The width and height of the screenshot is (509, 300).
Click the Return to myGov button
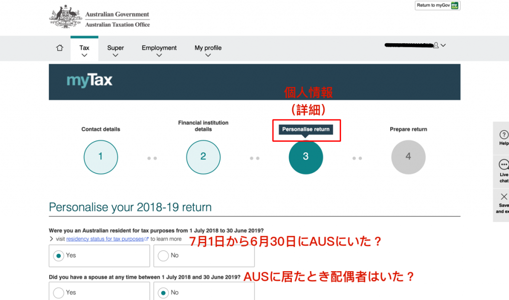[x=437, y=5]
